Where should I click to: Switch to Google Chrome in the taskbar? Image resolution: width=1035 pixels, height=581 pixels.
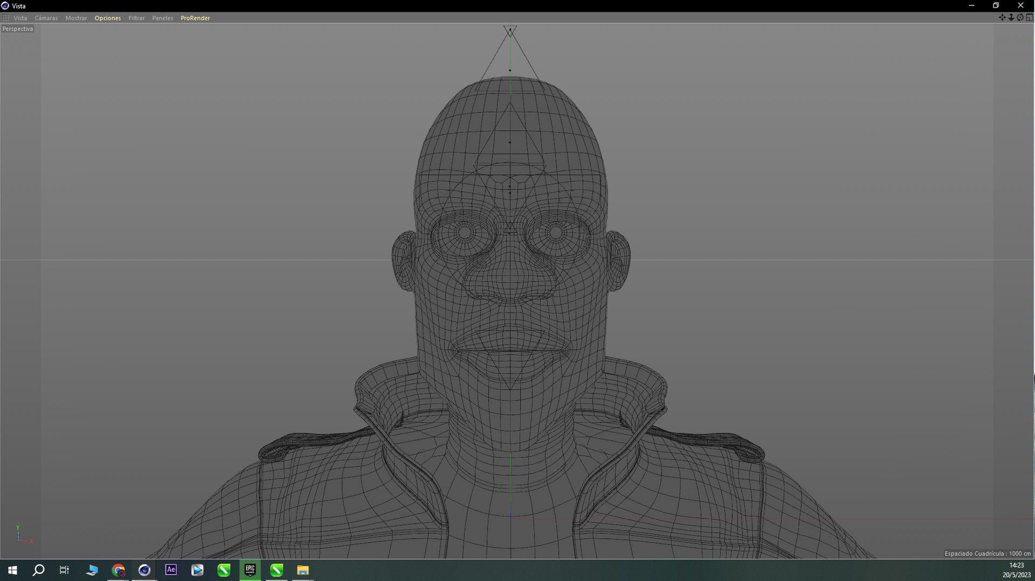[x=118, y=570]
